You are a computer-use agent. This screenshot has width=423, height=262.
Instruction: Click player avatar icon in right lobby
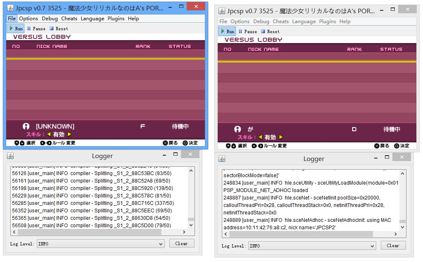point(238,129)
